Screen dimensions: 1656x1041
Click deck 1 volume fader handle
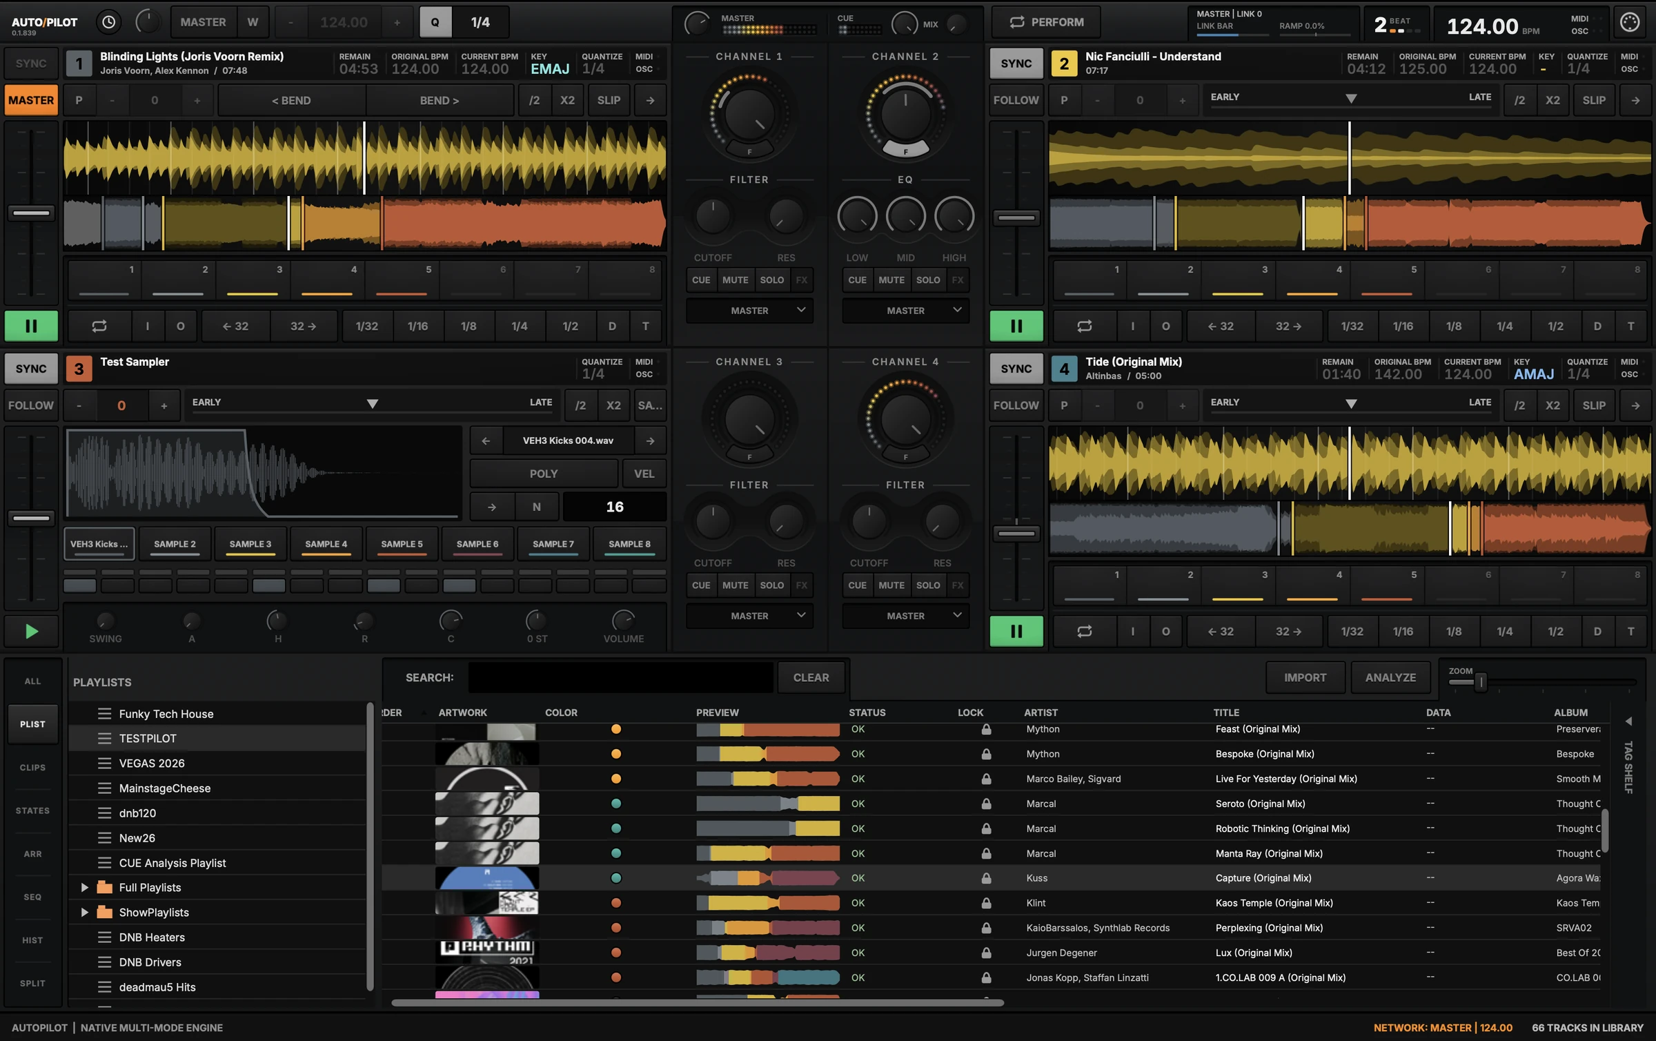pyautogui.click(x=31, y=213)
